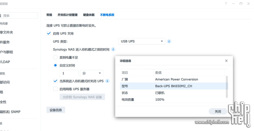This screenshot has height=131, width=254.
Task: Click the custom time value input field
Action: tap(69, 73)
